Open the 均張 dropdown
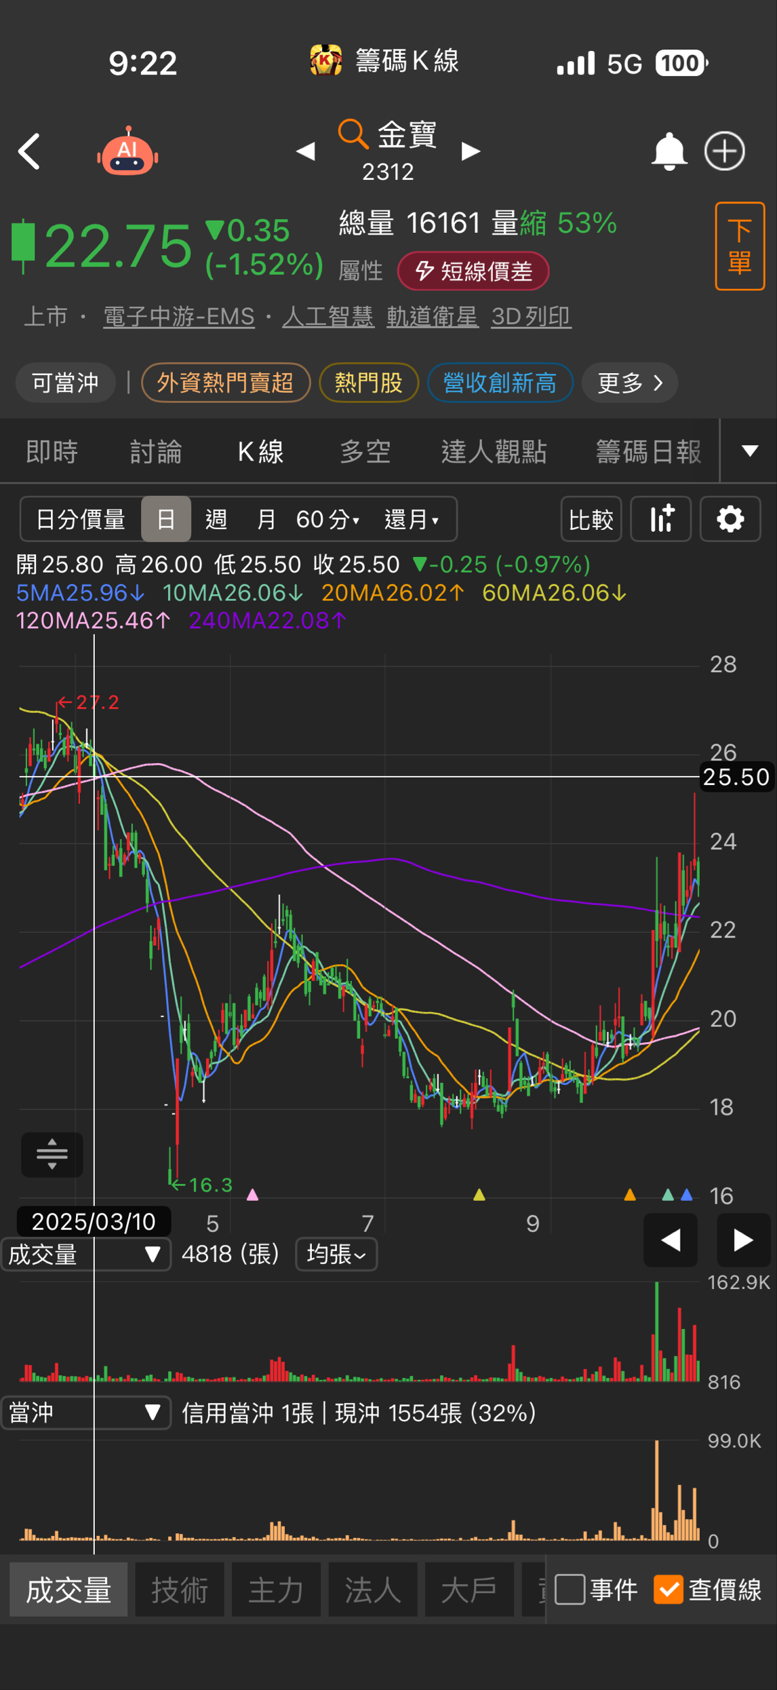This screenshot has width=777, height=1690. (x=336, y=1254)
